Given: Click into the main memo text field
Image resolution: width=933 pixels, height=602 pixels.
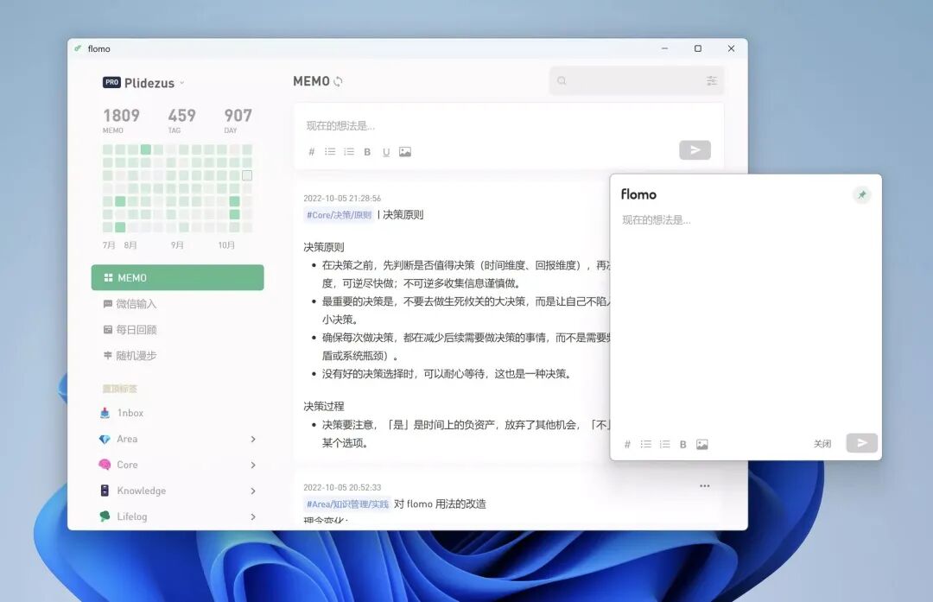Looking at the screenshot, I should [x=508, y=125].
